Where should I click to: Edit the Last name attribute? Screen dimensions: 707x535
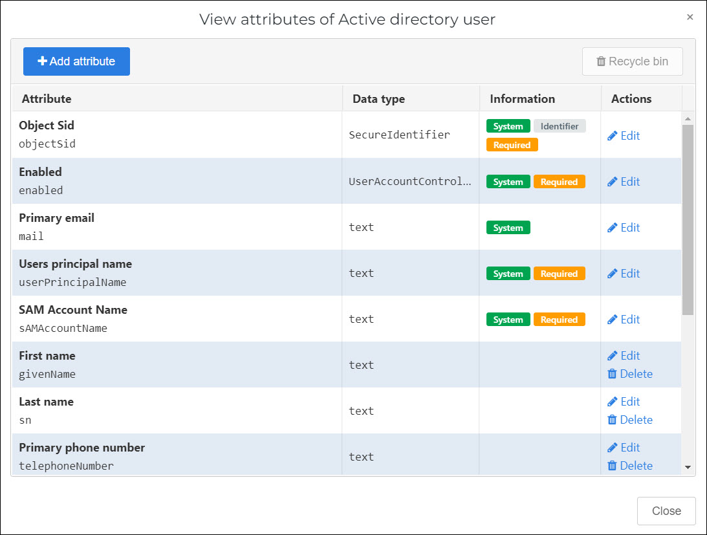coord(624,402)
